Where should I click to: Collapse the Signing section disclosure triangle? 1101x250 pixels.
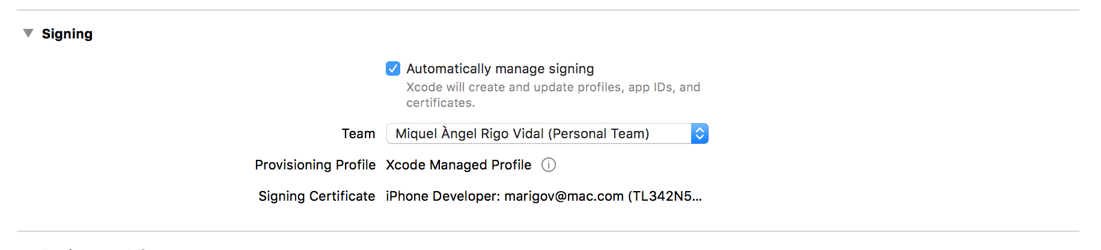click(28, 34)
